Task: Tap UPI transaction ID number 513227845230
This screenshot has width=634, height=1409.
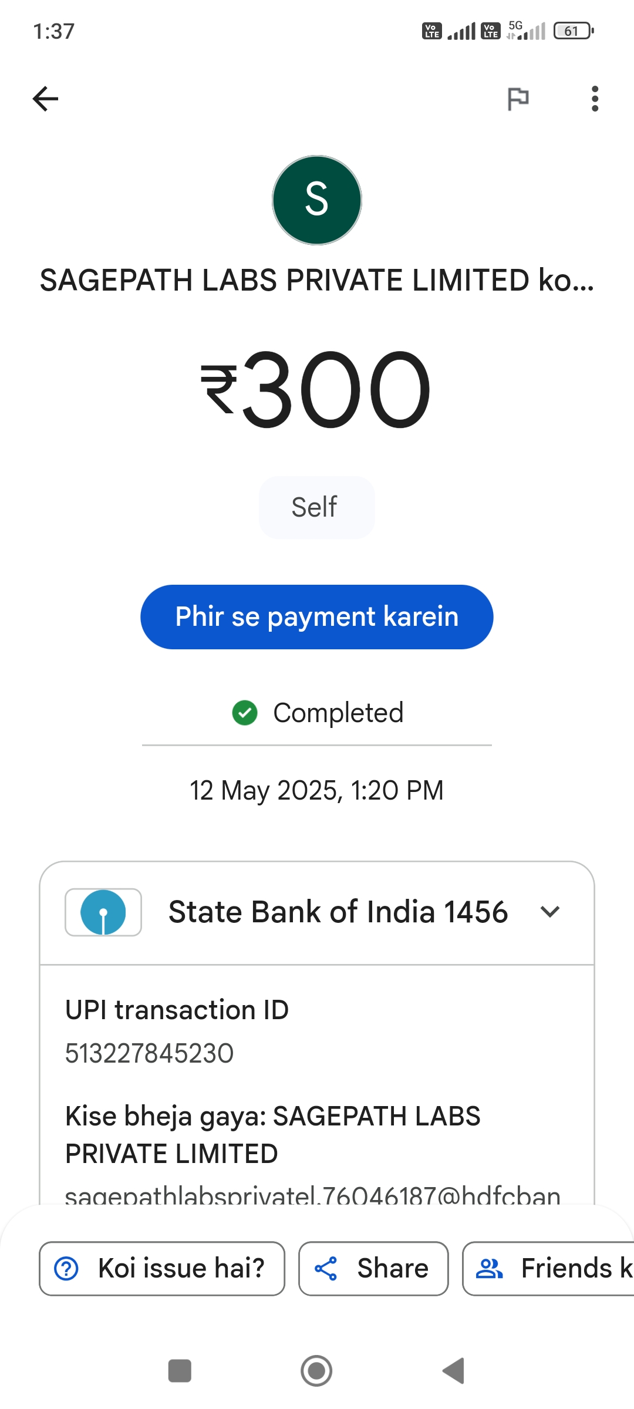Action: (149, 1053)
